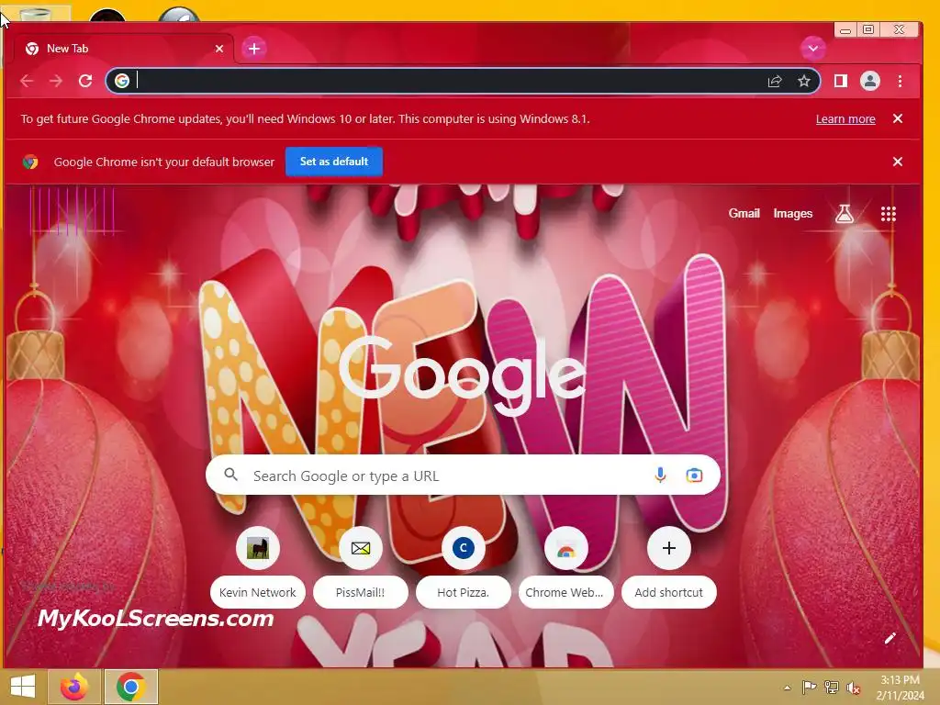Open Search Labs flask icon

(x=845, y=213)
